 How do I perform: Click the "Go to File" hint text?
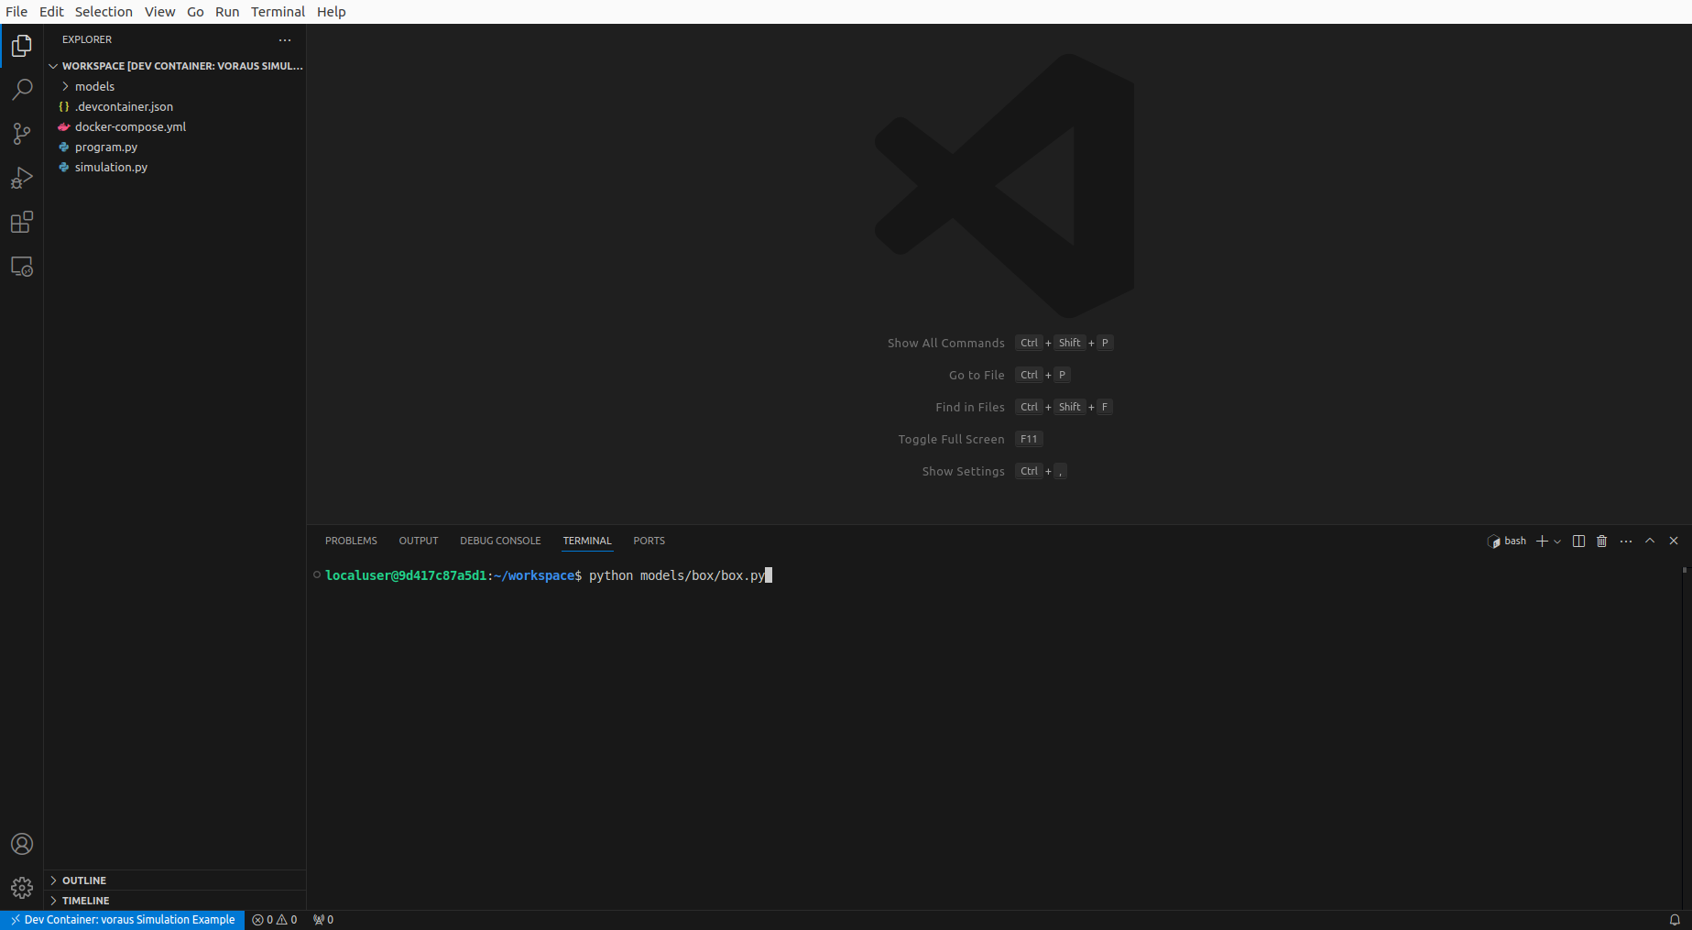[x=977, y=376]
